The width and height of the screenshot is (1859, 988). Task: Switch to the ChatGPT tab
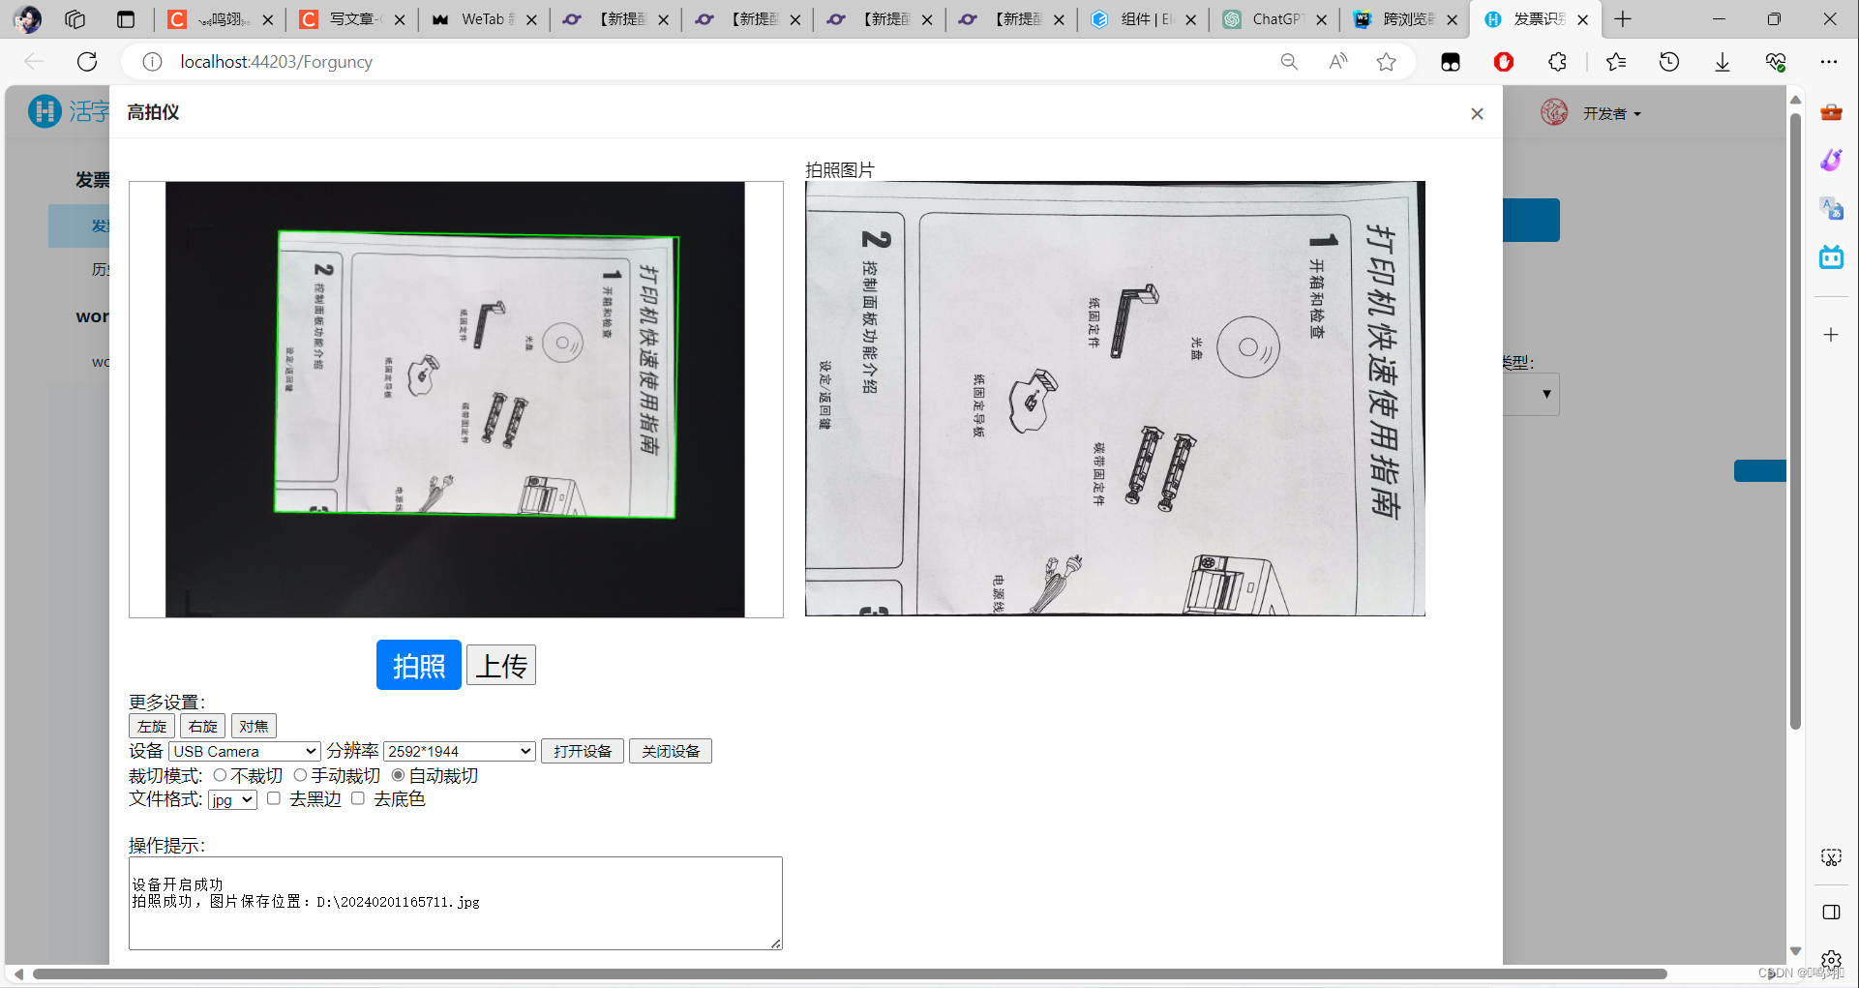(x=1274, y=19)
